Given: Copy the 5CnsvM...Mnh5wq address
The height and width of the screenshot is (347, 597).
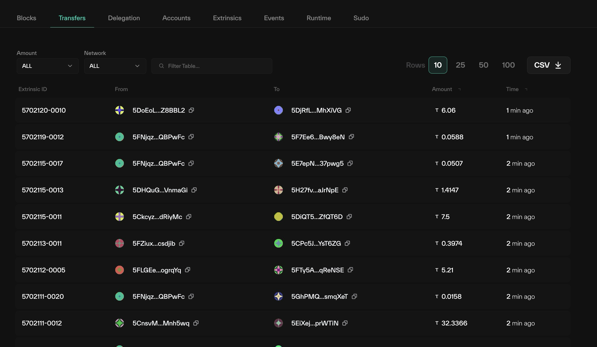Looking at the screenshot, I should click(196, 323).
